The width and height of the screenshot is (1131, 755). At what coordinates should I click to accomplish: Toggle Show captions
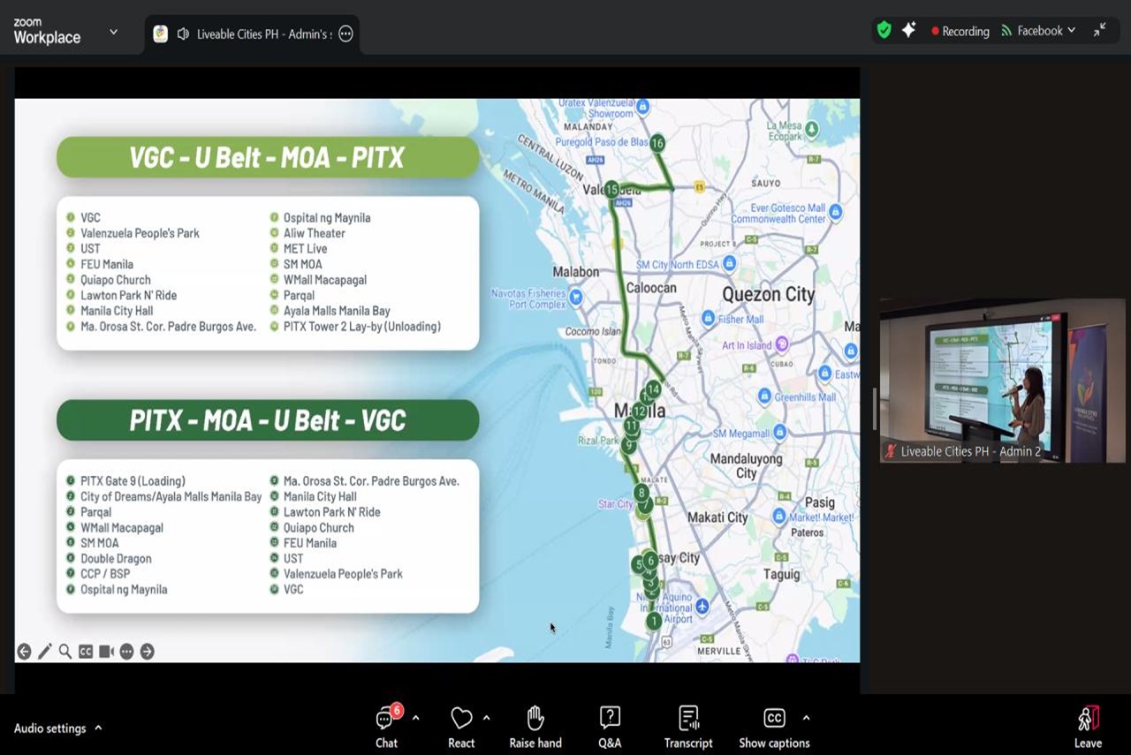click(774, 719)
